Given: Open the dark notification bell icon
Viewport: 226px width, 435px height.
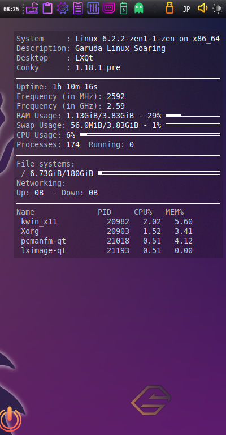Looking at the screenshot, I should (x=155, y=8).
